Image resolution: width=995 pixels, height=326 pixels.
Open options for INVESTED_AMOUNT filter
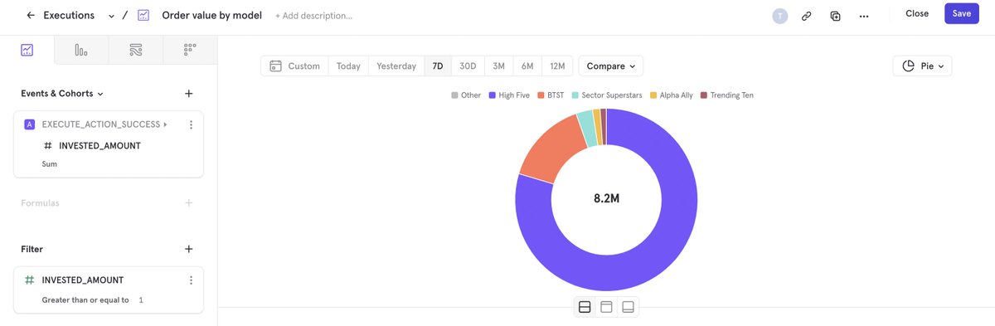coord(191,280)
